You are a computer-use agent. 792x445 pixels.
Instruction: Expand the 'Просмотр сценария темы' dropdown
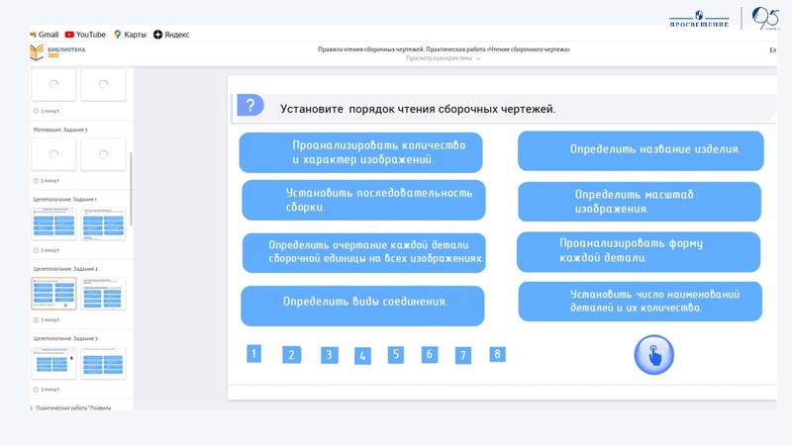tap(443, 58)
